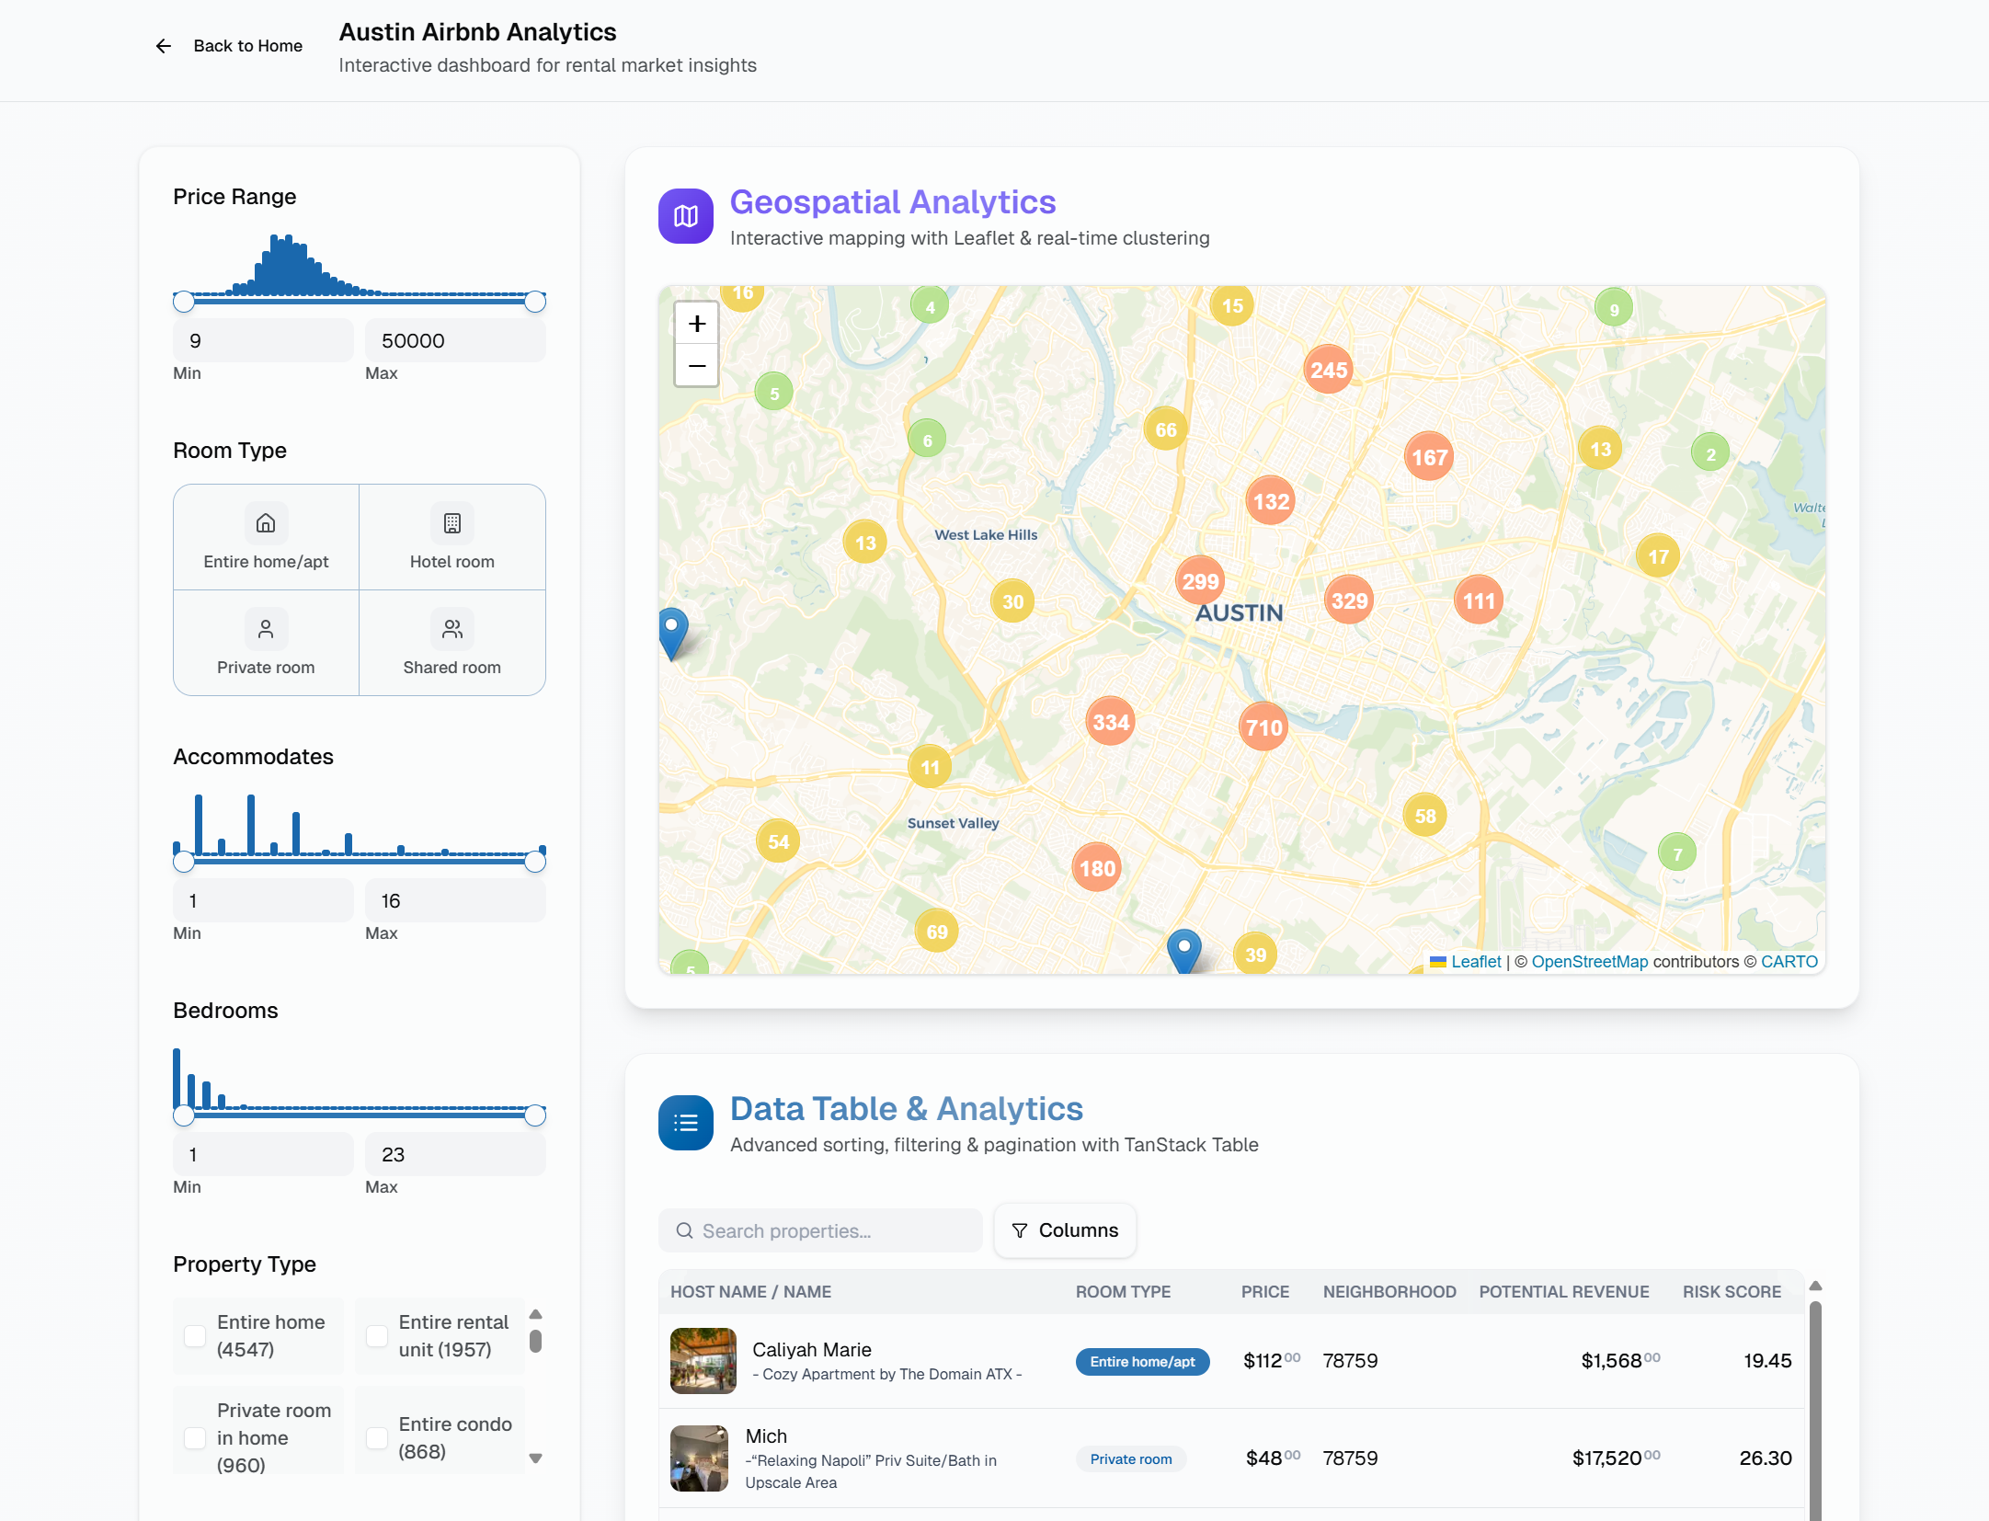Screen dimensions: 1989x1521
Task: Grab the Price Range minimum slider handle
Action: [x=184, y=302]
